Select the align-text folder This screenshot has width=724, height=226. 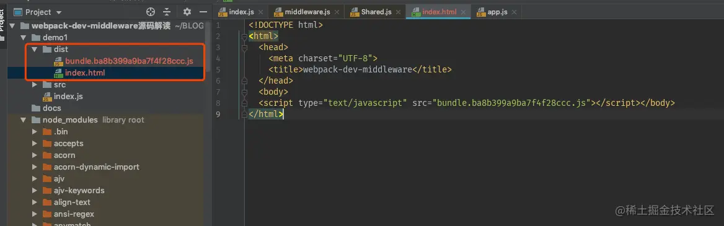tap(72, 202)
